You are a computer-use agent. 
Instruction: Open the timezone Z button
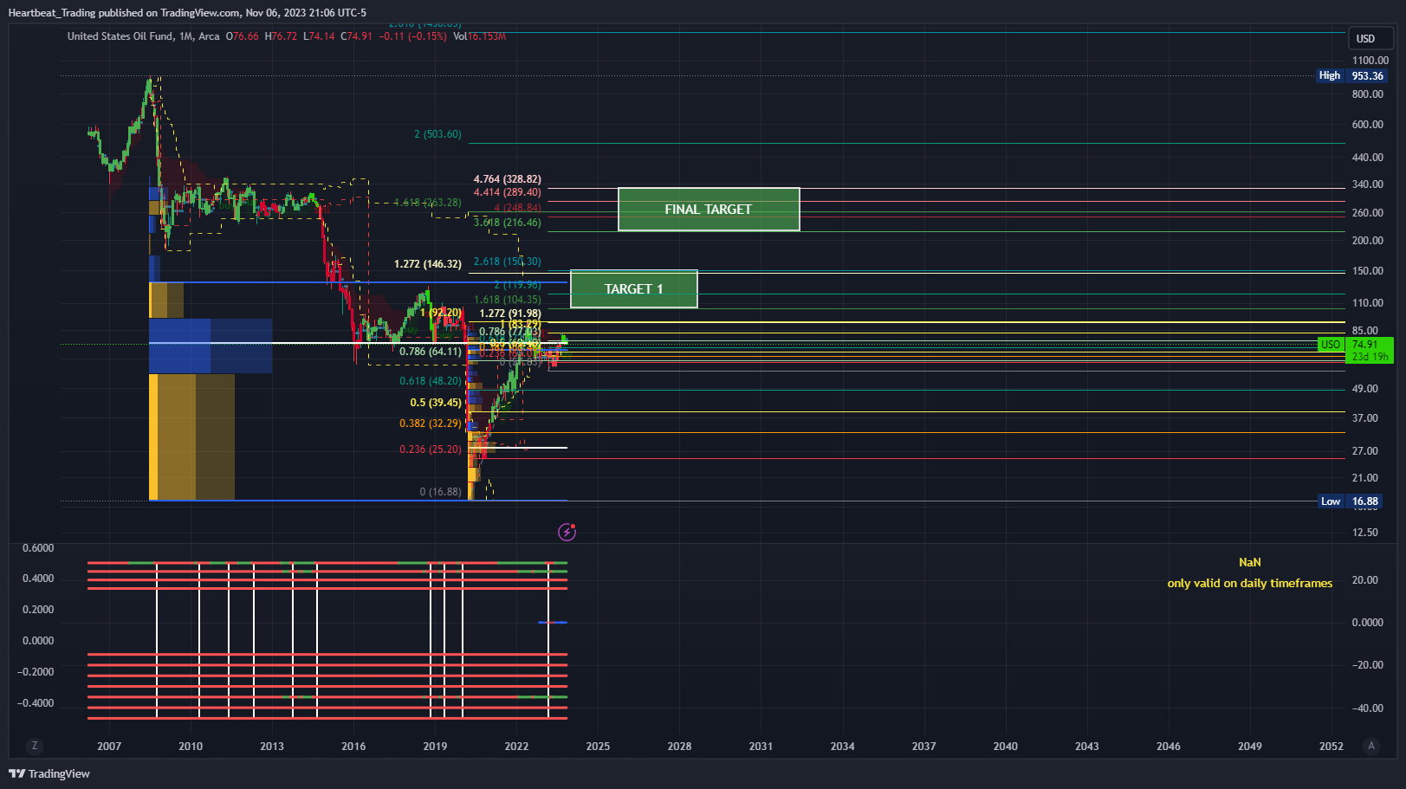35,746
